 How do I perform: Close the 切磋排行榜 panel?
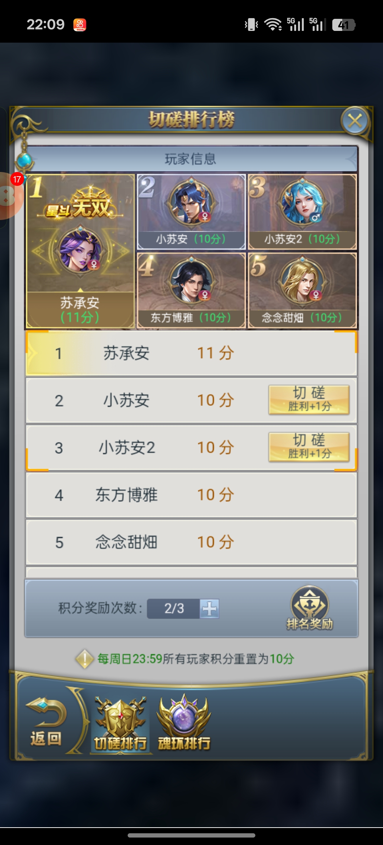[x=355, y=121]
